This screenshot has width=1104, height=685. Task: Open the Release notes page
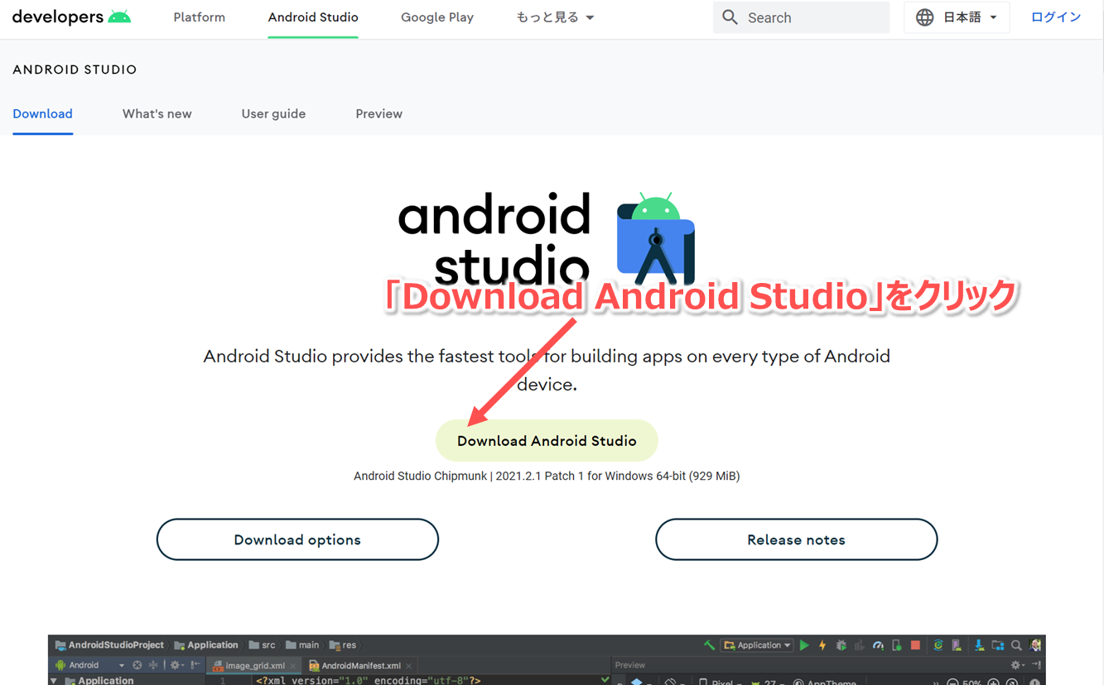pos(795,539)
